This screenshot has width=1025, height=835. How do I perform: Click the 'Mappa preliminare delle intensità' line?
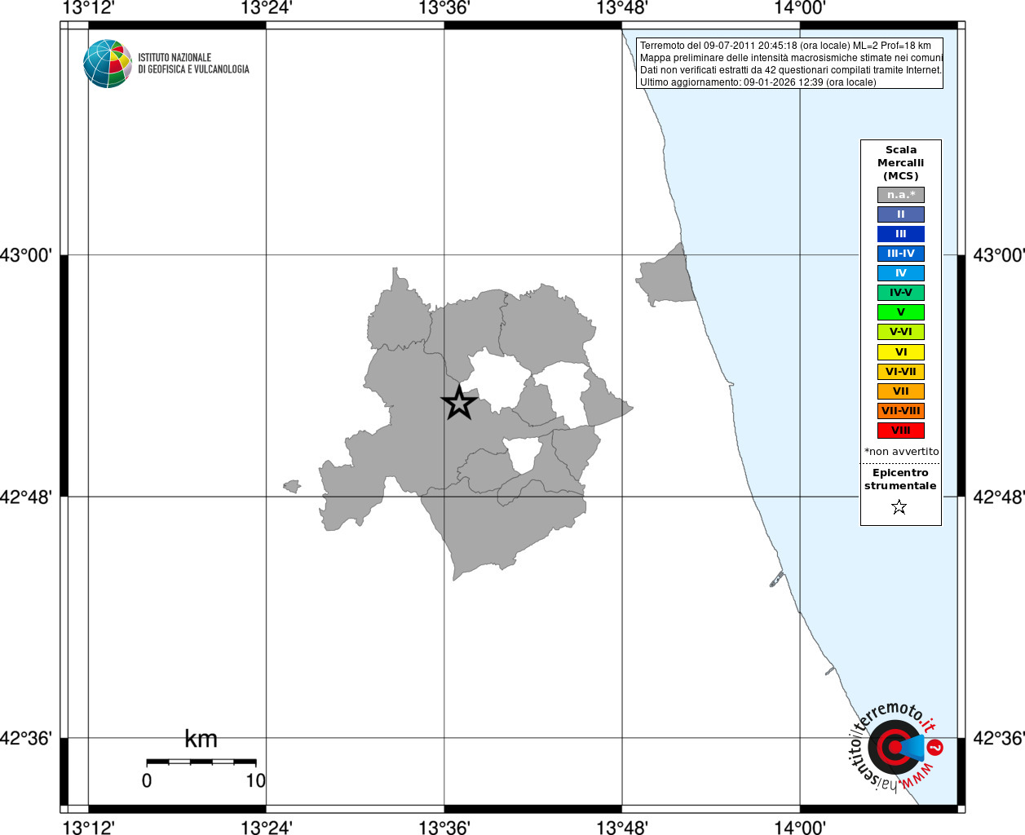click(x=791, y=58)
